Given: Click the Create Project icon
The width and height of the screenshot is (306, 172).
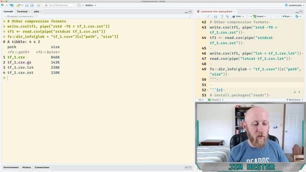Looking at the screenshot, I should [x=11, y=5].
